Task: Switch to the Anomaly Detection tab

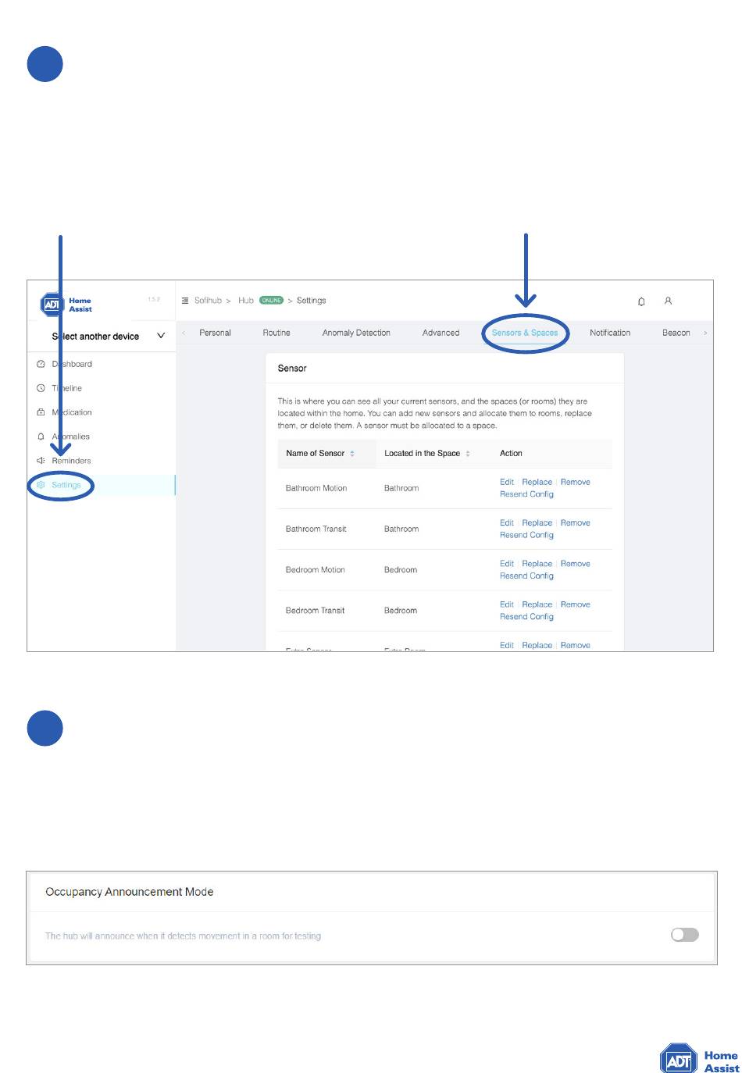Action: (356, 333)
